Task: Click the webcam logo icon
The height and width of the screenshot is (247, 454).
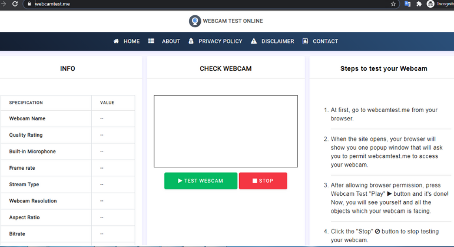Action: coord(195,21)
